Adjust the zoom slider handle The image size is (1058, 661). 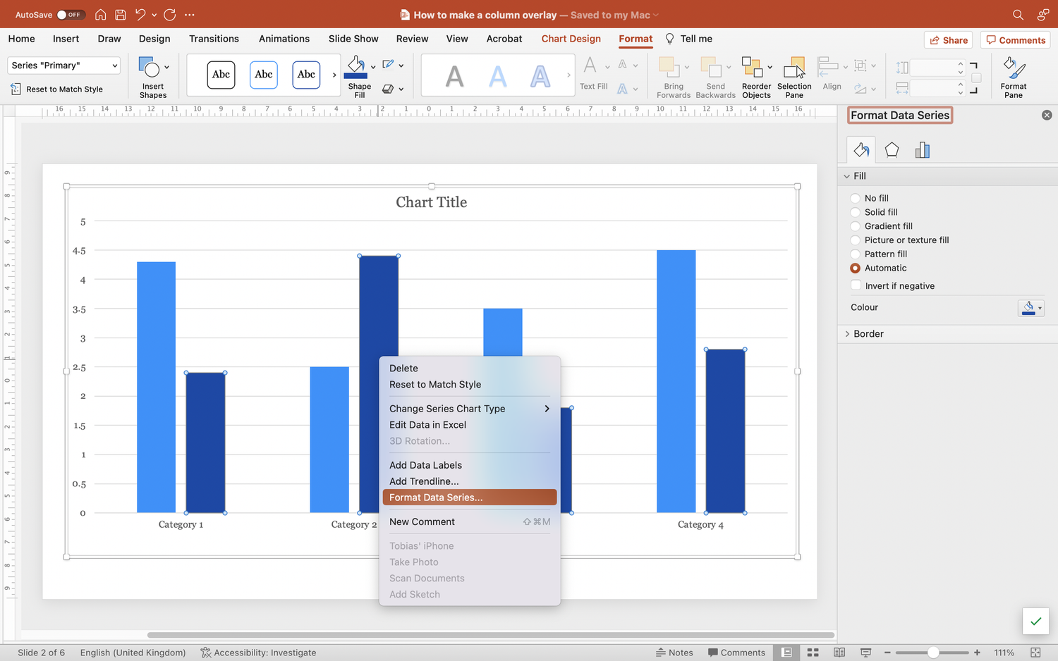[932, 653]
